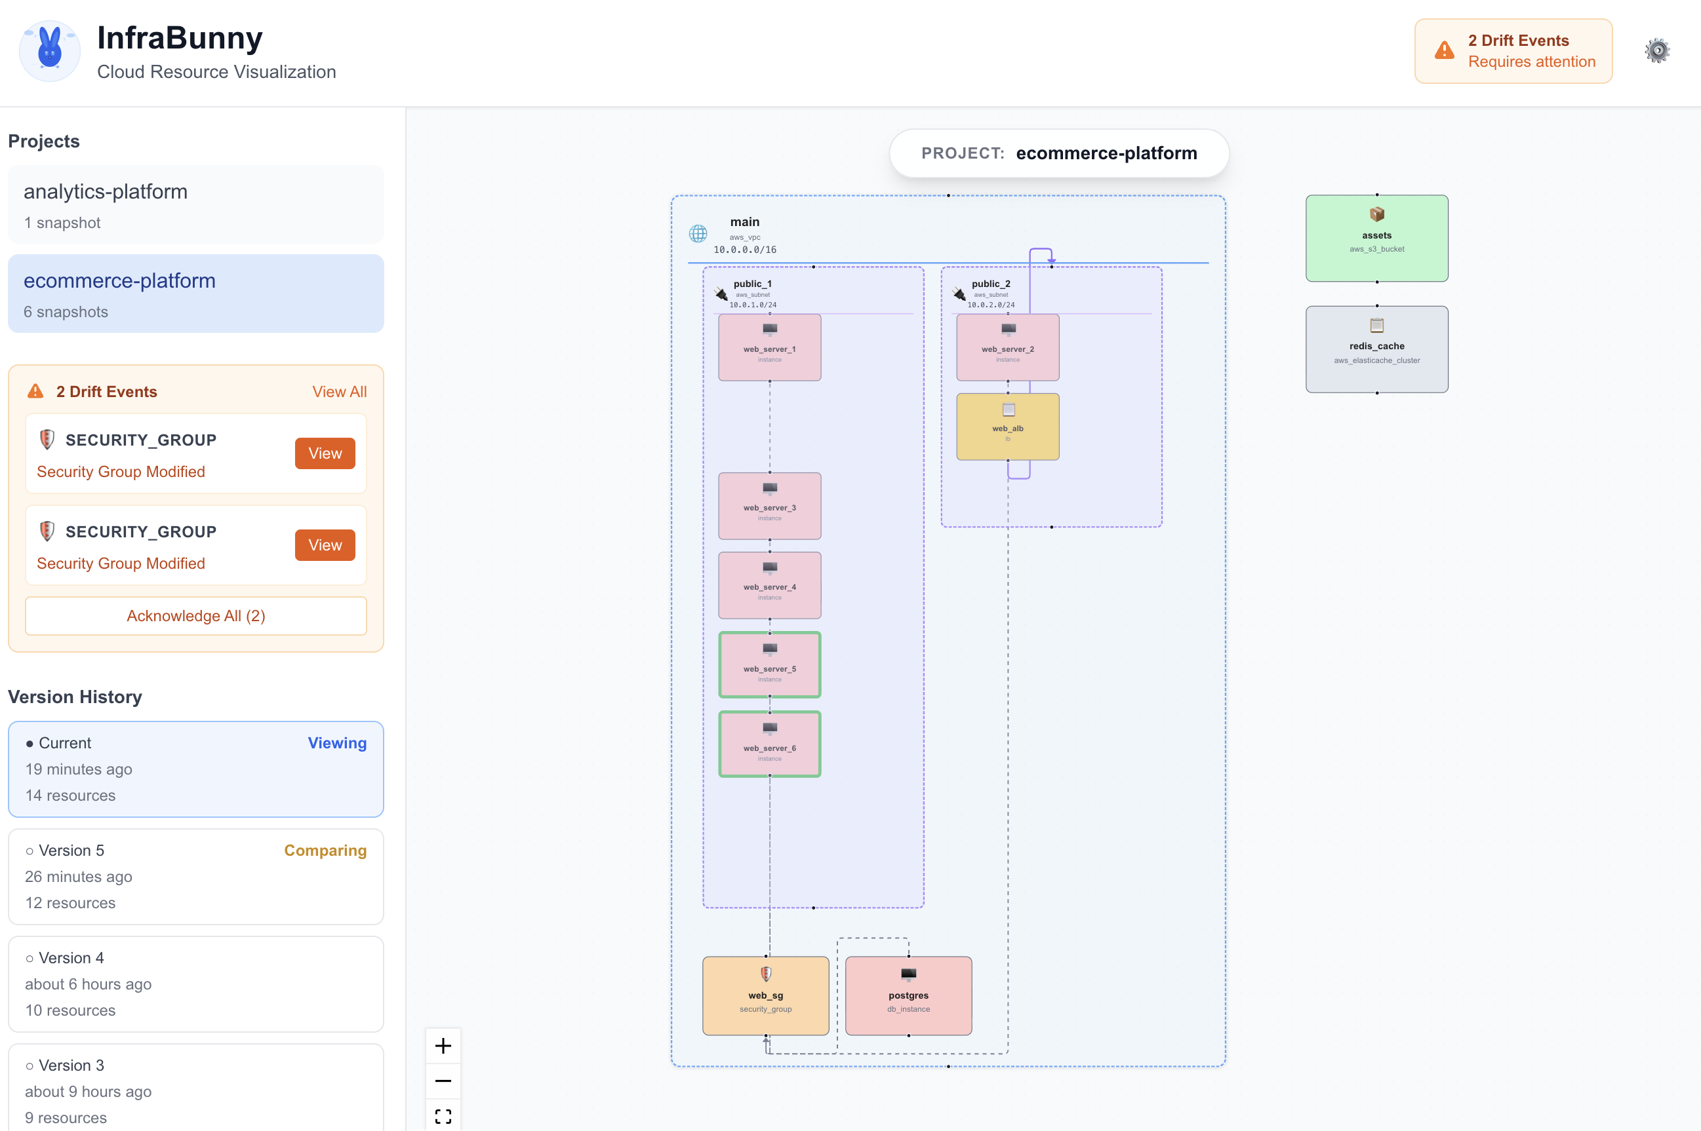Click the fit-to-view icon
This screenshot has width=1701, height=1131.
pos(443,1116)
